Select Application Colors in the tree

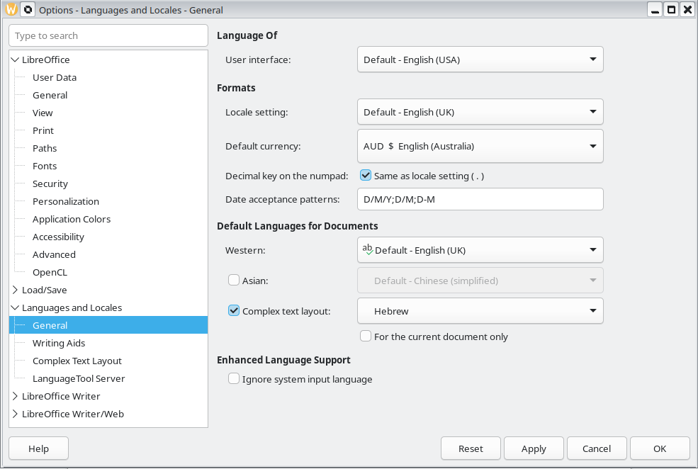[x=72, y=219]
